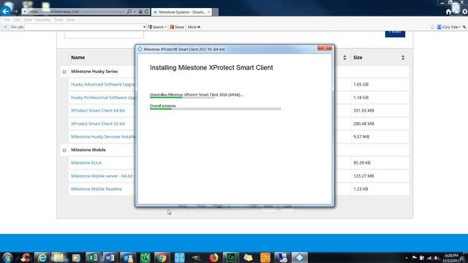Open Outlook from the taskbar
This screenshot has width=468, height=263.
pyautogui.click(x=128, y=258)
